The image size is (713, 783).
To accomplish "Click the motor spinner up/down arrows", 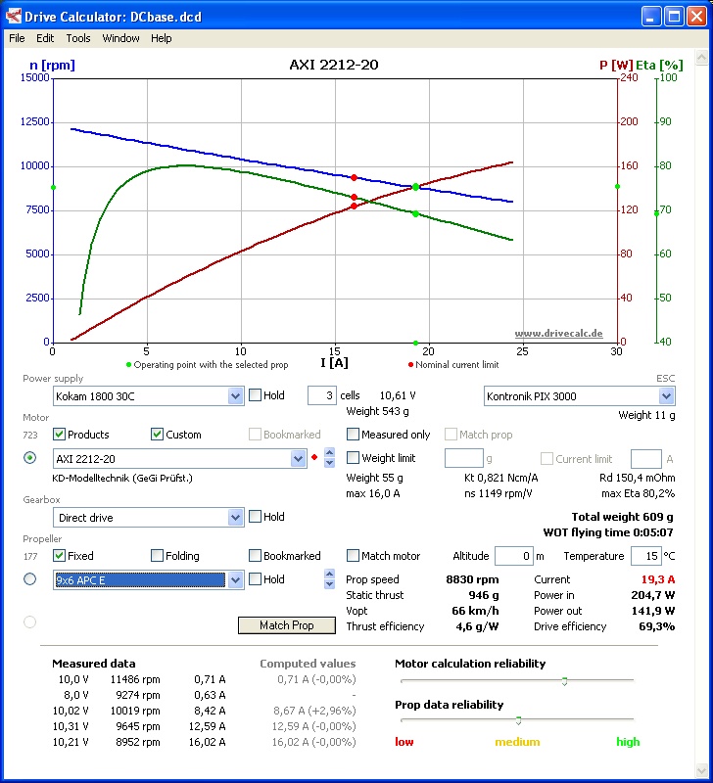I will pos(328,458).
